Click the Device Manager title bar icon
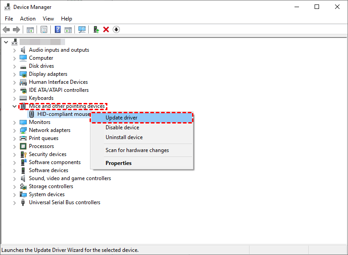The image size is (348, 255). [7, 7]
